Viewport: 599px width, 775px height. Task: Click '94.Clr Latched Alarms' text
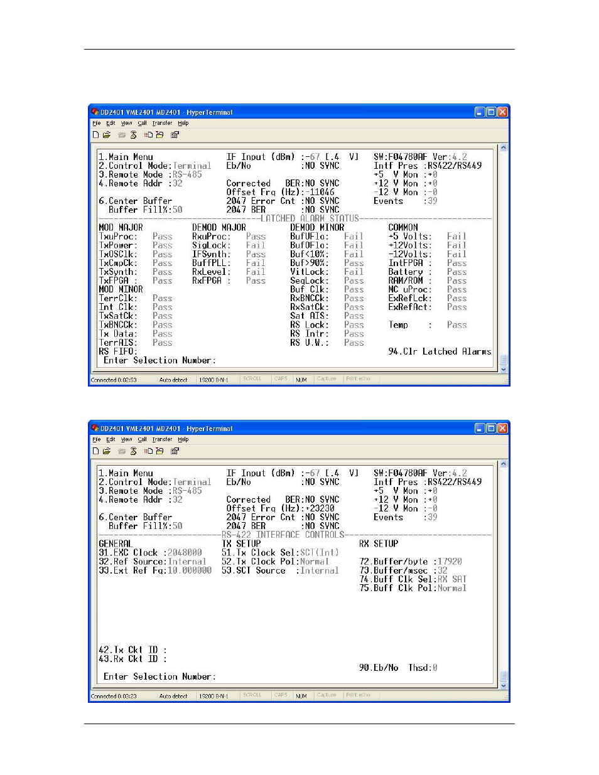tap(440, 351)
